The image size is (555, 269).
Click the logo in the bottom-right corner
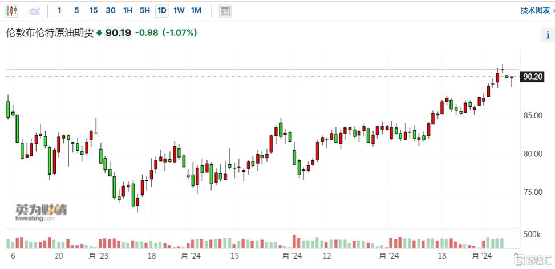[533, 259]
